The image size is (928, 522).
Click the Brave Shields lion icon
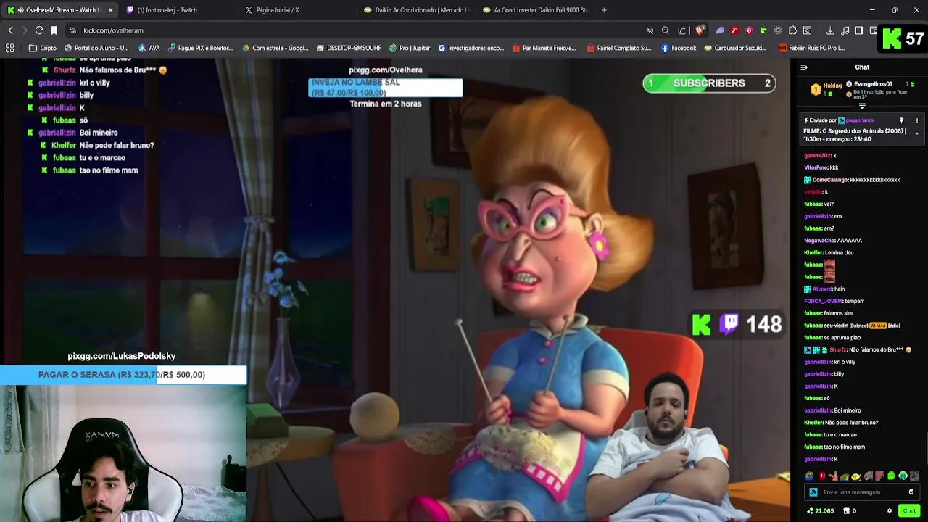pyautogui.click(x=700, y=30)
